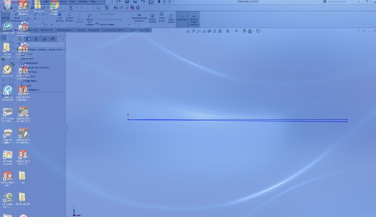Switch to the Evaluate tab
The width and height of the screenshot is (376, 217).
coord(81,30)
